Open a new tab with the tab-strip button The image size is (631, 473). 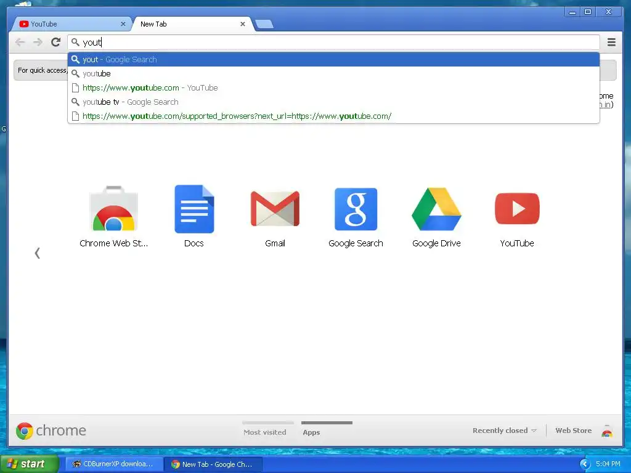[x=264, y=24]
